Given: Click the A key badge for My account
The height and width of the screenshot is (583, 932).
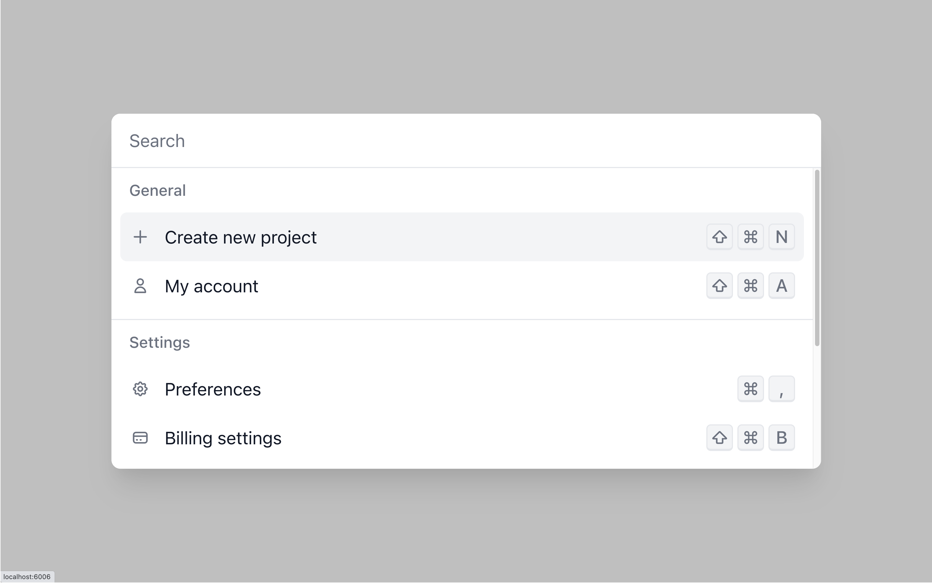Looking at the screenshot, I should pos(781,286).
